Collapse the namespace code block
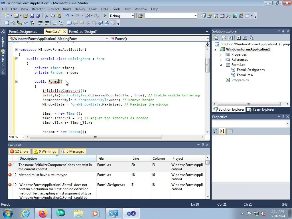Viewport: 292px width, 219px height. (17, 50)
